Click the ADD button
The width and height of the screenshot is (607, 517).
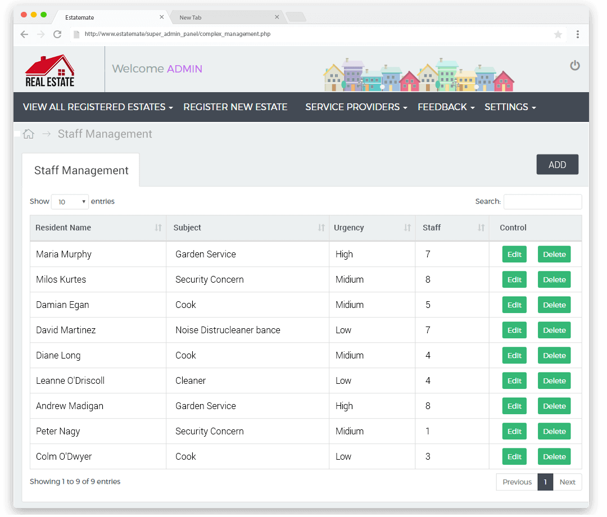click(x=557, y=164)
